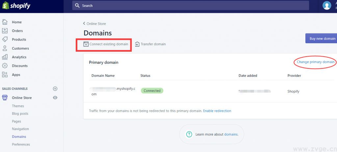Click the Domain Name column header
The height and width of the screenshot is (152, 337).
[x=103, y=75]
